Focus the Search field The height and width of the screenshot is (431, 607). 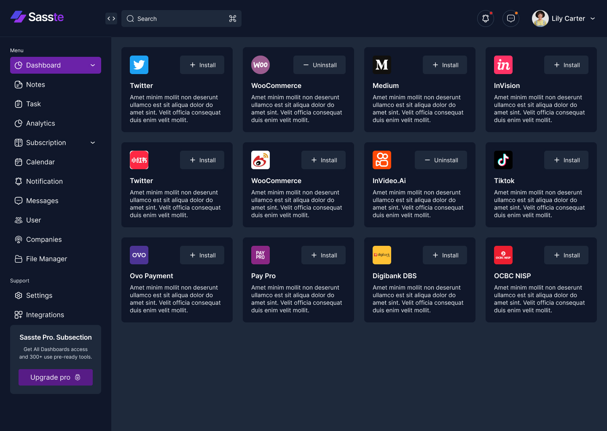coord(181,19)
